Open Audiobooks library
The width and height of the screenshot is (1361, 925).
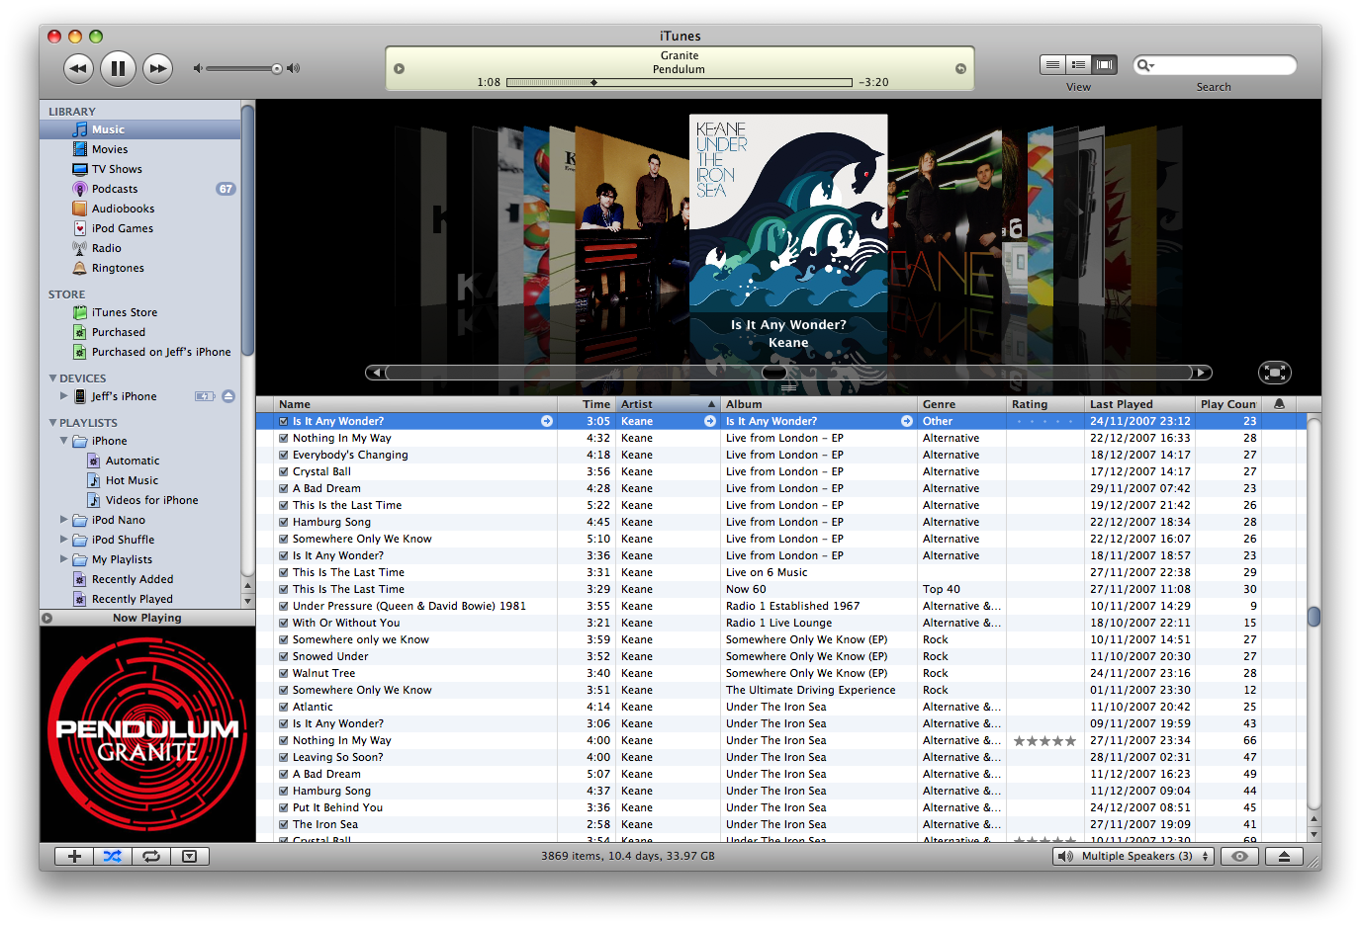click(x=140, y=209)
